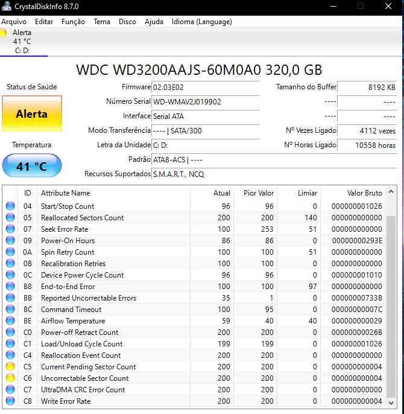Click the power-on hours field 10558 horas

[x=367, y=145]
